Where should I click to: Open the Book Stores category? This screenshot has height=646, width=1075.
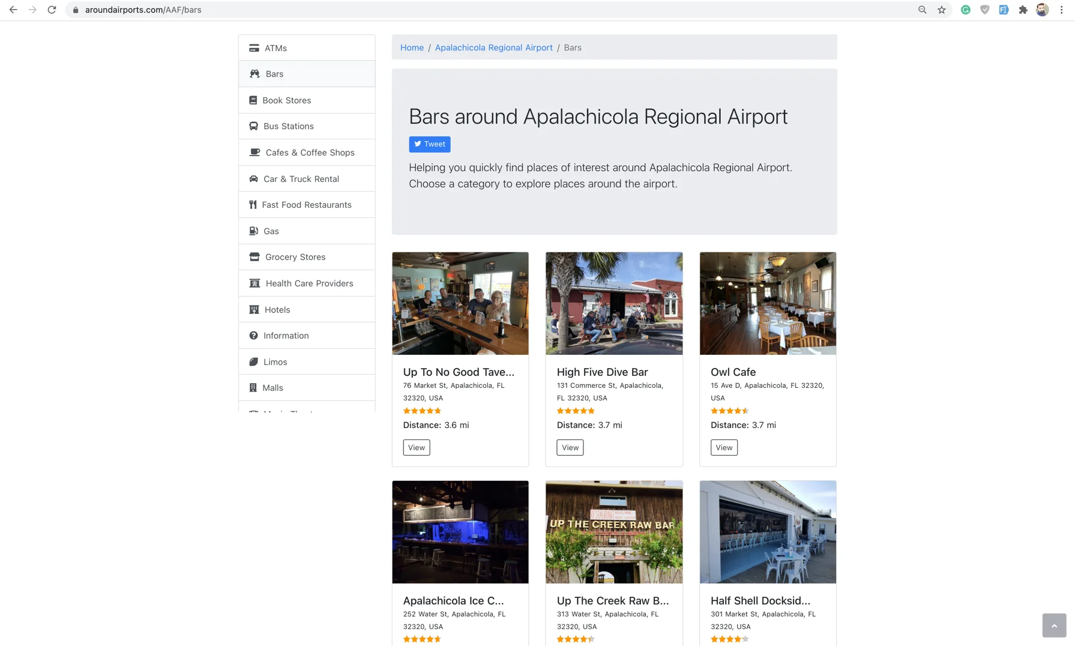[x=307, y=100]
